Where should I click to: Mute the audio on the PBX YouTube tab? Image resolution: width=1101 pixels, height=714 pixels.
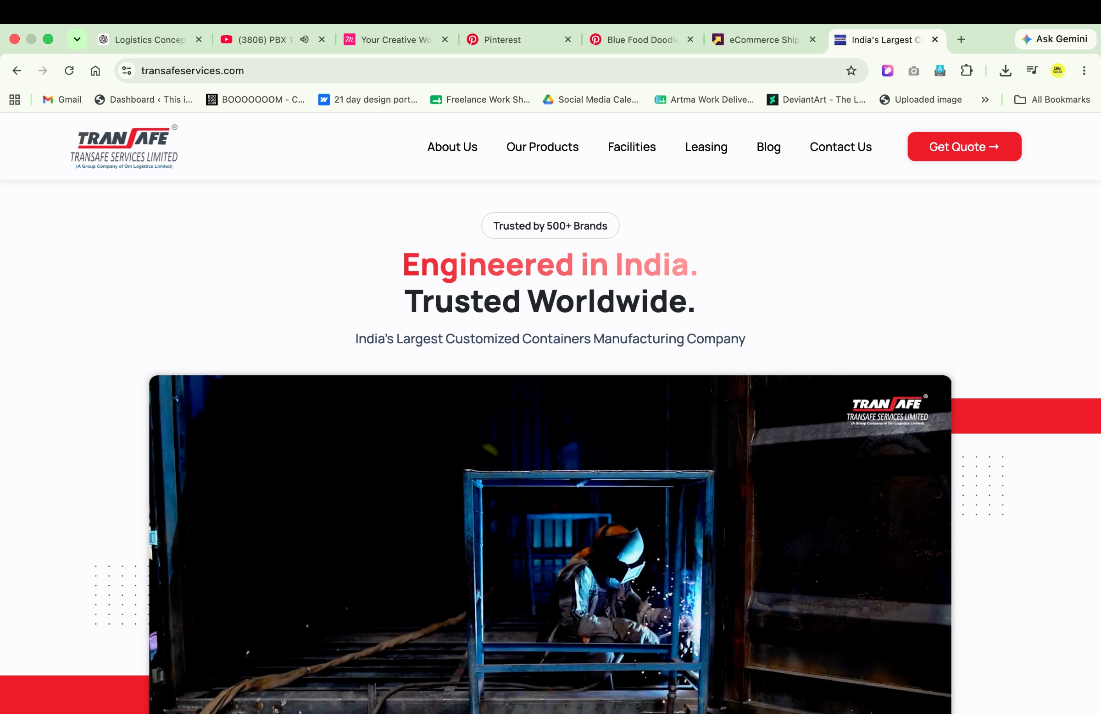(304, 40)
